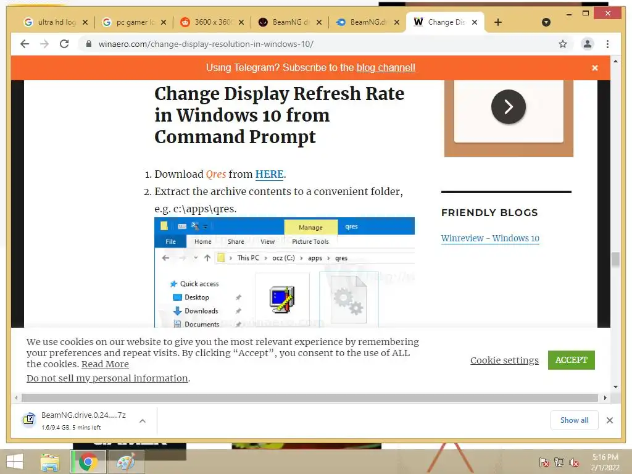Open the Chrome profile avatar
Screen dimensions: 632x474
point(588,44)
